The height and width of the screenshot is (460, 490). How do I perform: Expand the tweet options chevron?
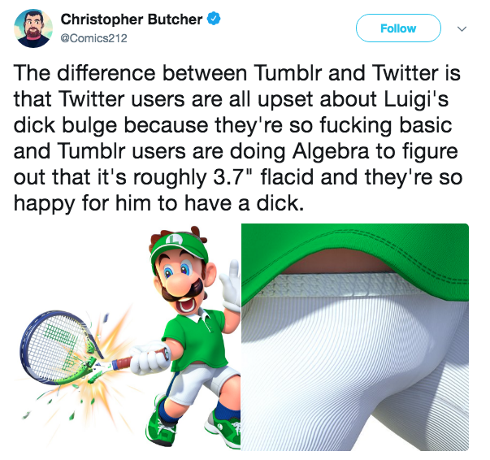(x=462, y=28)
